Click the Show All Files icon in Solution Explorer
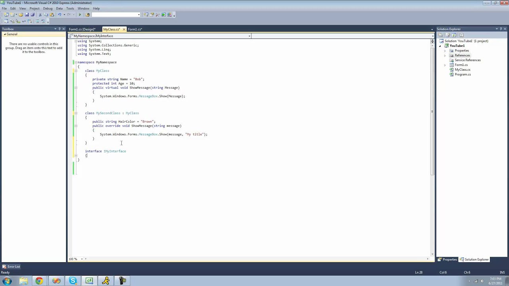The width and height of the screenshot is (509, 286). 448,35
